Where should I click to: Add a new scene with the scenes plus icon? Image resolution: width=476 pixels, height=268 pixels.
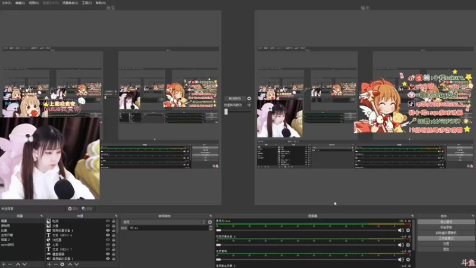(x=4, y=264)
